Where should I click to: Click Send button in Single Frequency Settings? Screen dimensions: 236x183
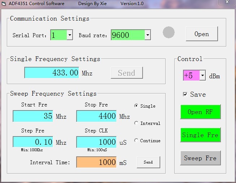pyautogui.click(x=127, y=73)
